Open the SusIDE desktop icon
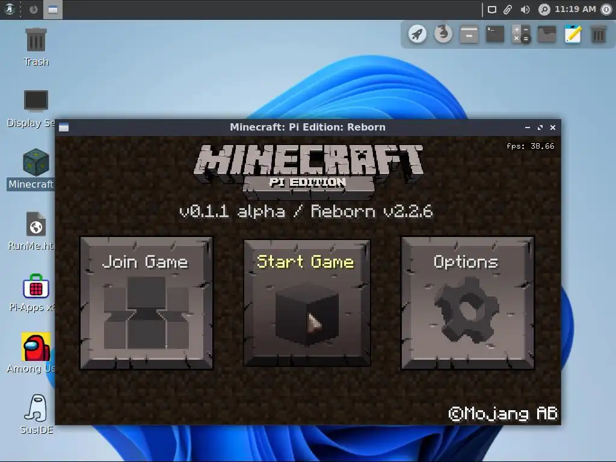 coord(37,414)
